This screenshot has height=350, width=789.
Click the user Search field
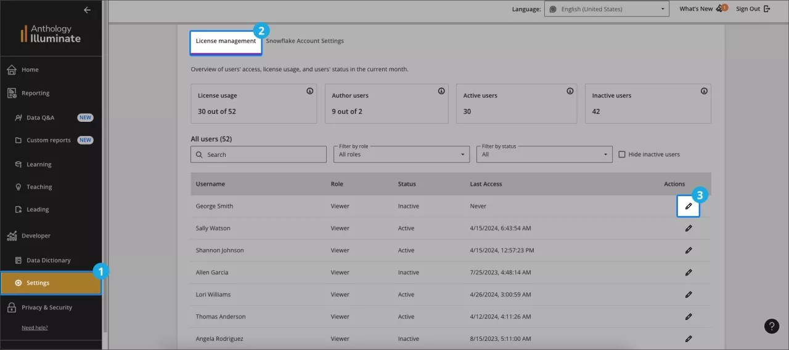259,154
